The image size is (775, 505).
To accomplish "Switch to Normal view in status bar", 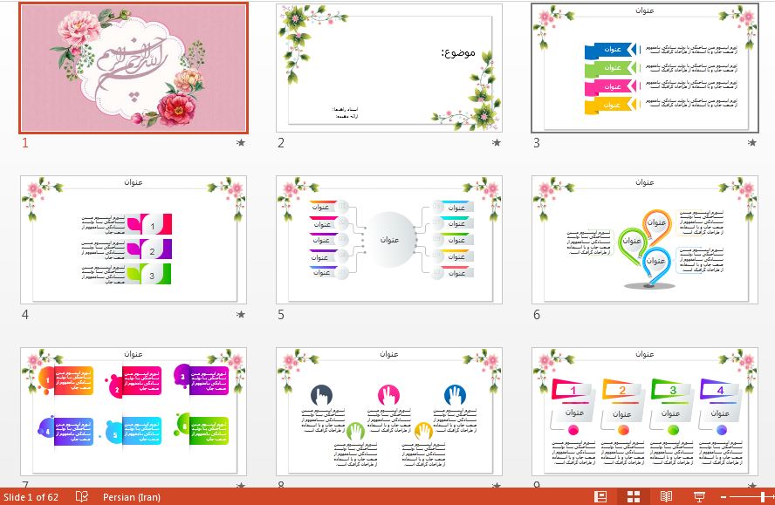I will pyautogui.click(x=600, y=496).
